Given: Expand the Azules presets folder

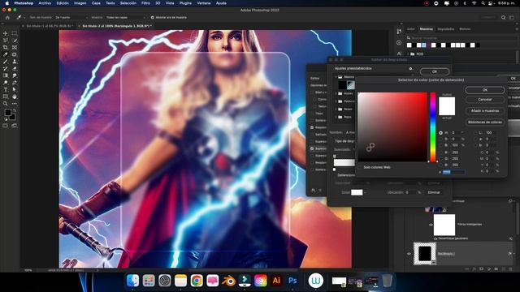Looking at the screenshot, I should click(x=336, y=93).
